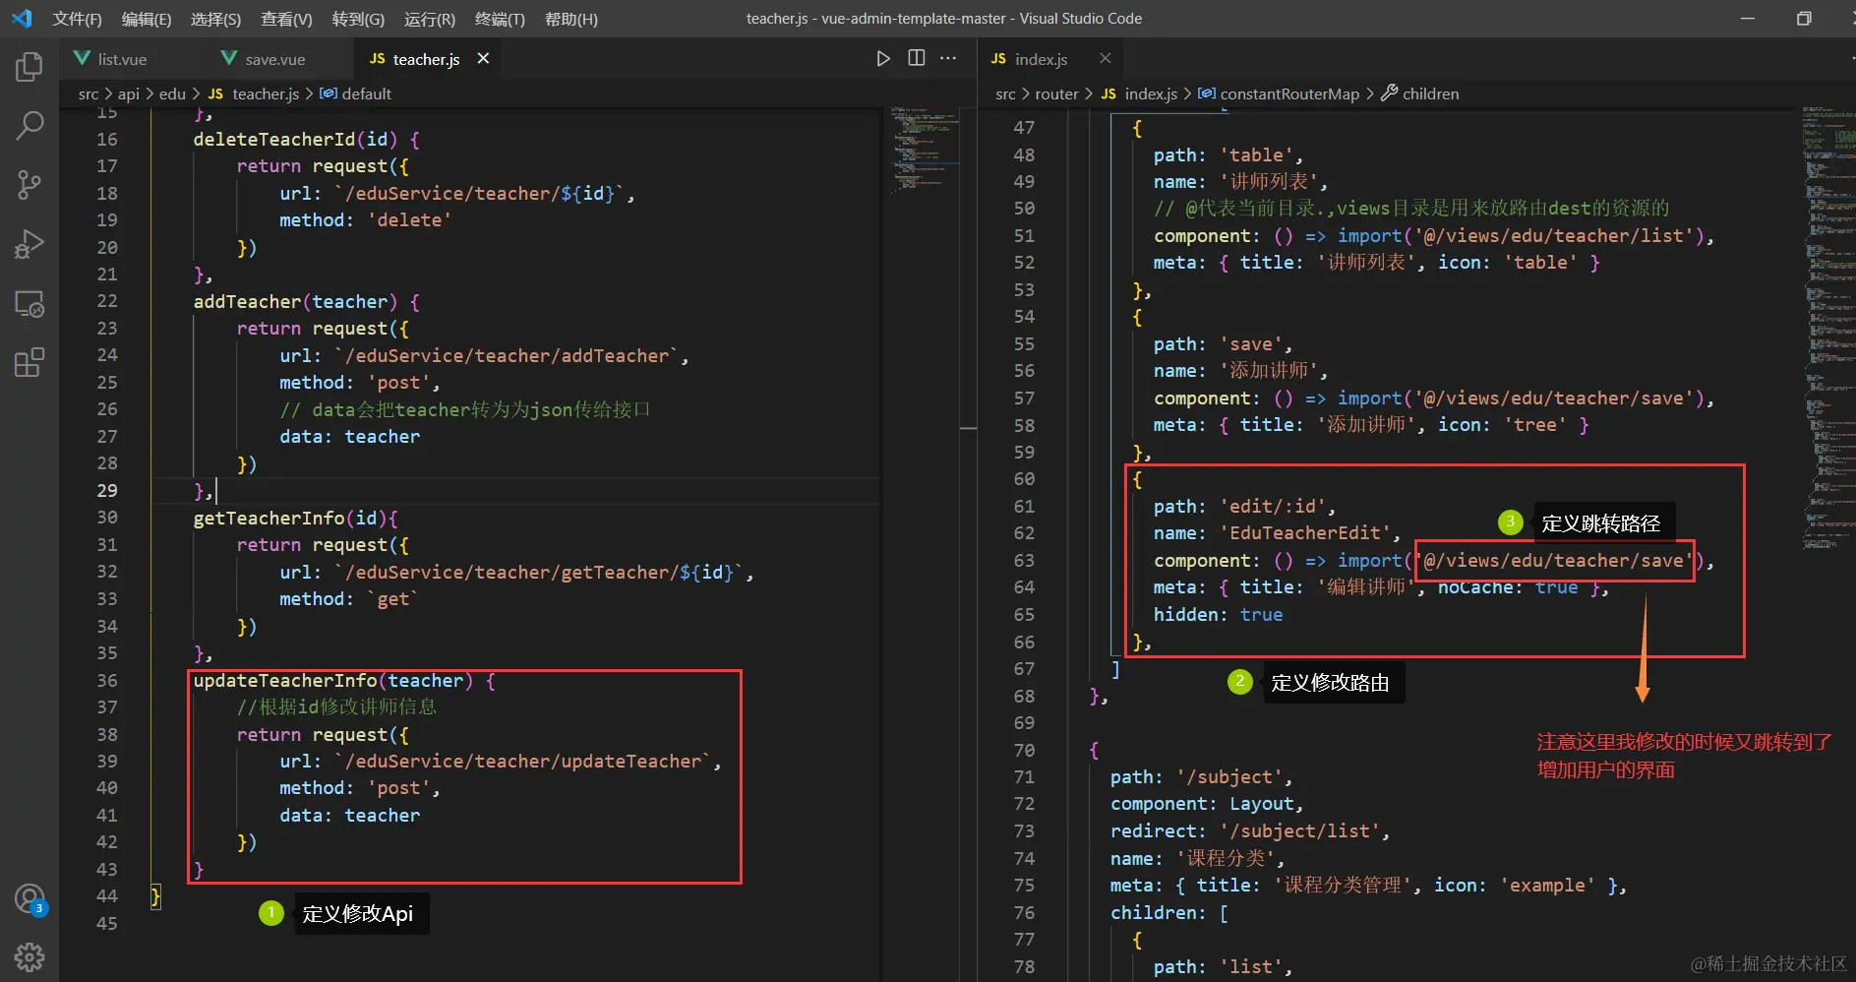Screen dimensions: 1856x982
Task: Click the 'updateTeacherInfo(teacher) {' line
Action: (344, 680)
